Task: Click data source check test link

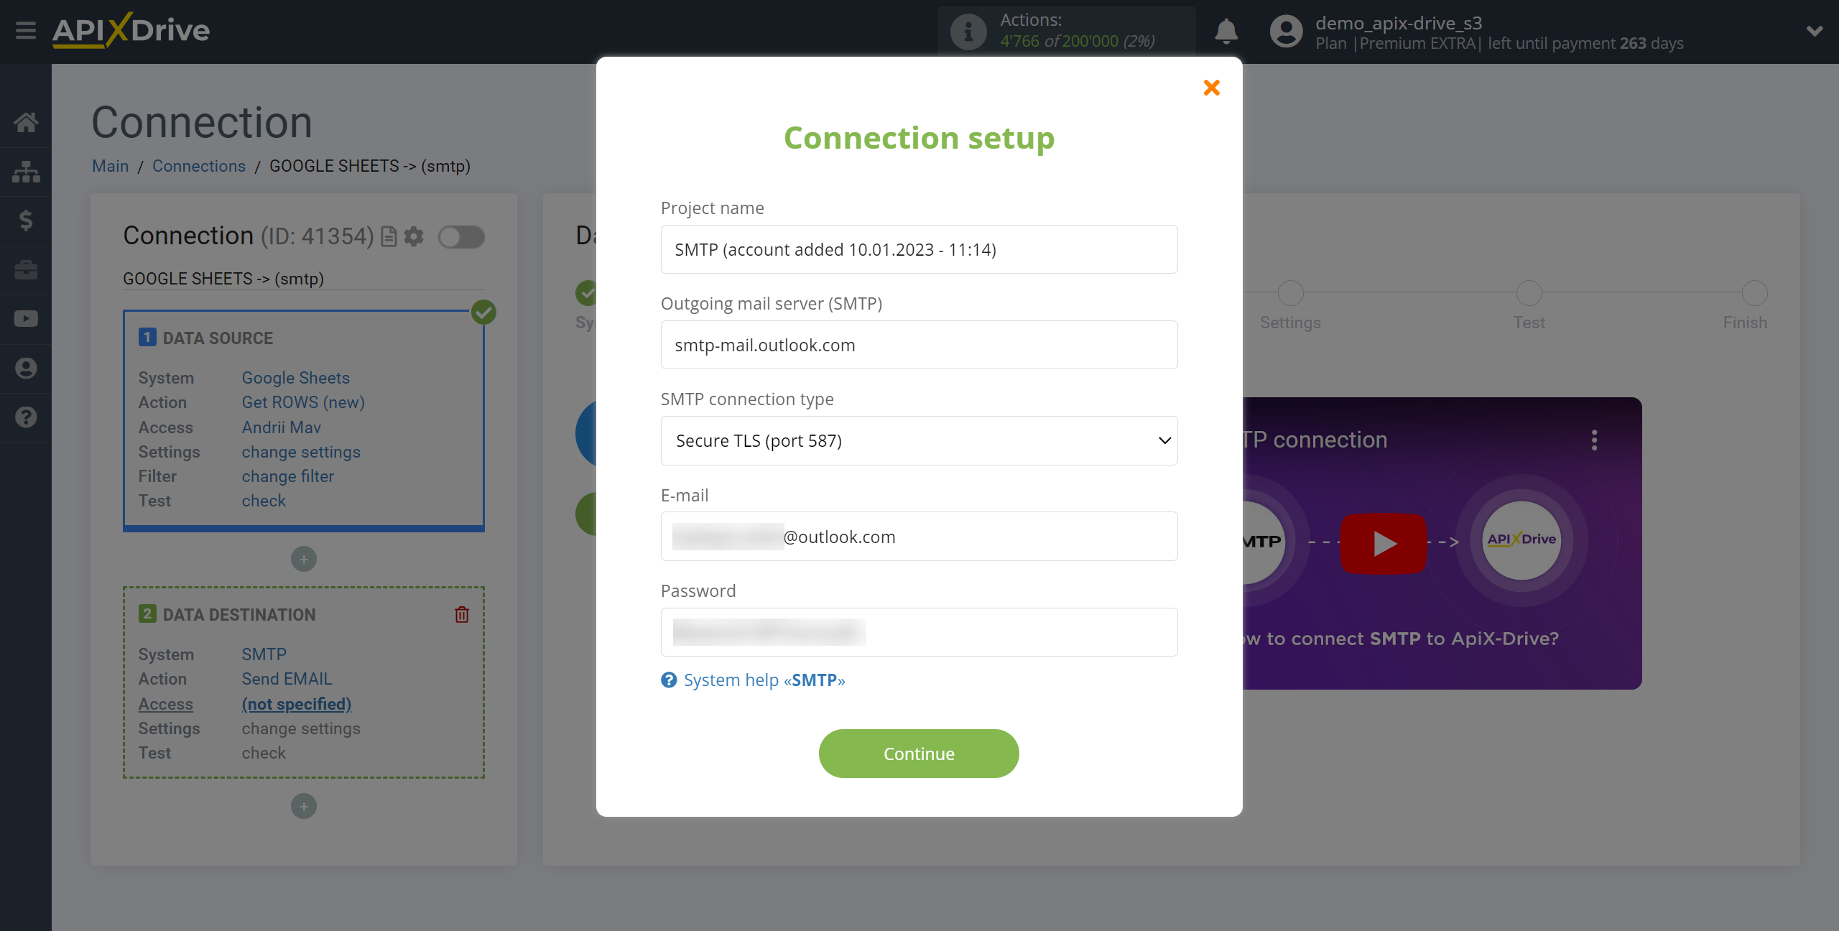Action: (x=264, y=501)
